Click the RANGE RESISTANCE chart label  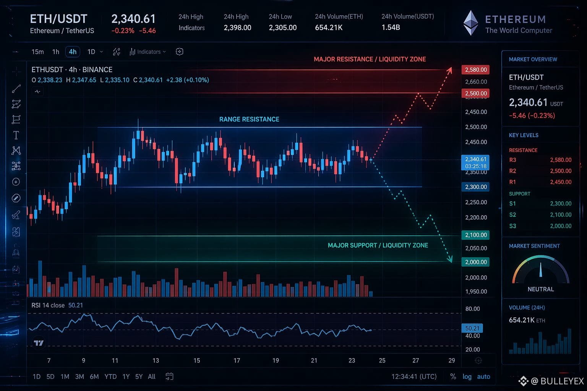coord(249,119)
